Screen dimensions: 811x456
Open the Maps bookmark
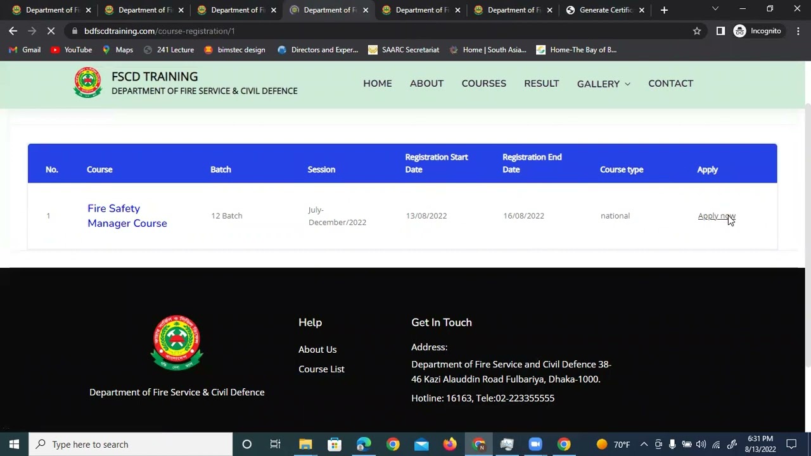[x=117, y=50]
